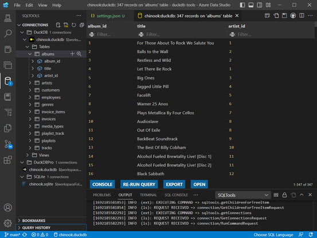Click the notifications bell in status bar

point(311,235)
